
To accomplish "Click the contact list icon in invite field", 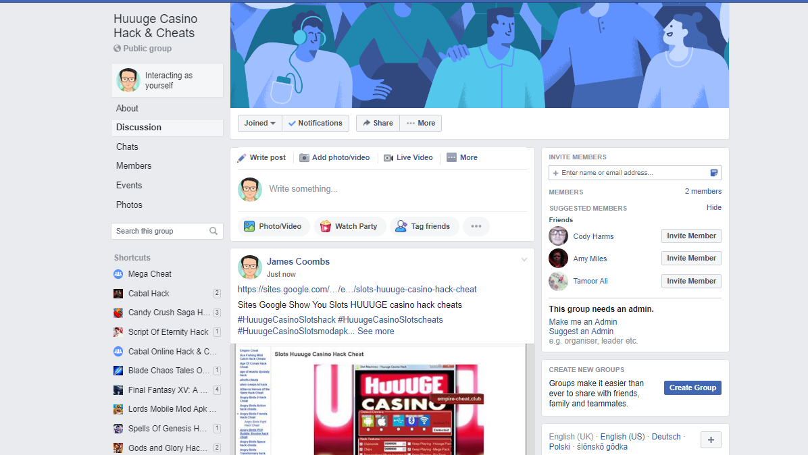I will tap(713, 173).
